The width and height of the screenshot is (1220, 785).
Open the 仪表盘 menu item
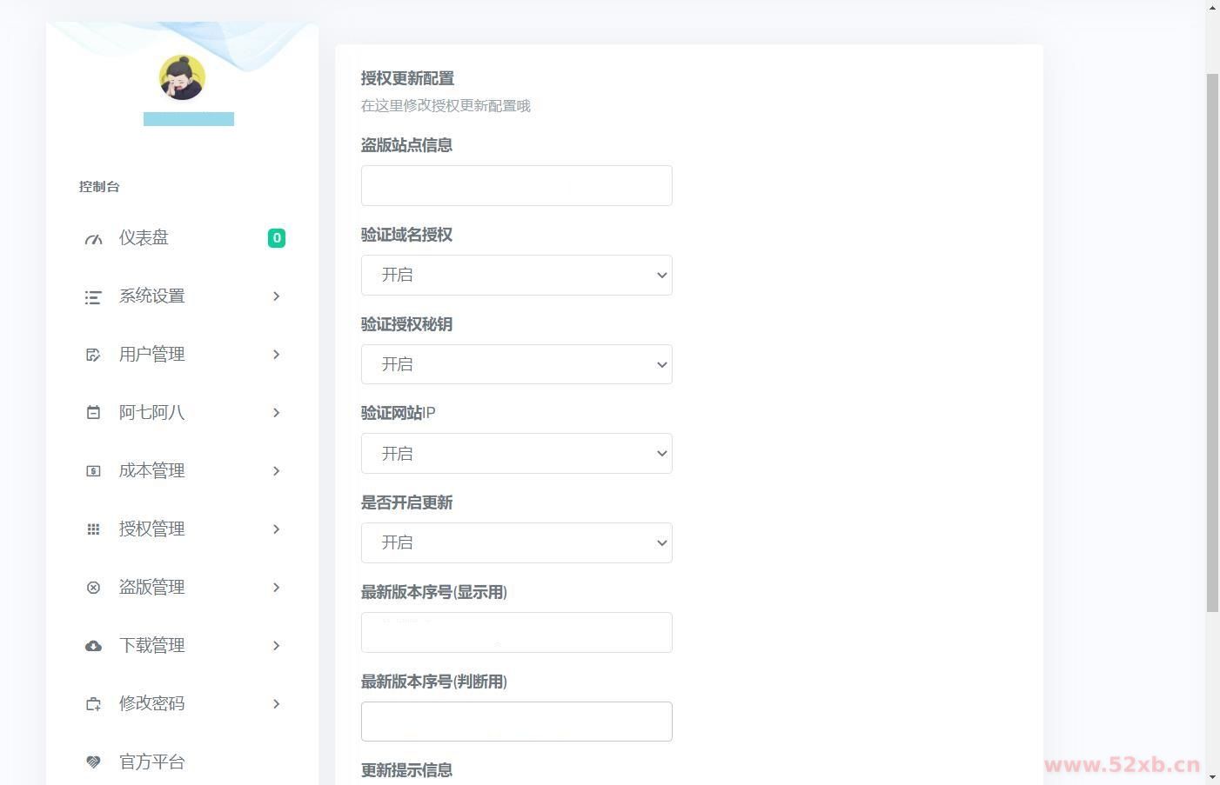[x=144, y=238]
